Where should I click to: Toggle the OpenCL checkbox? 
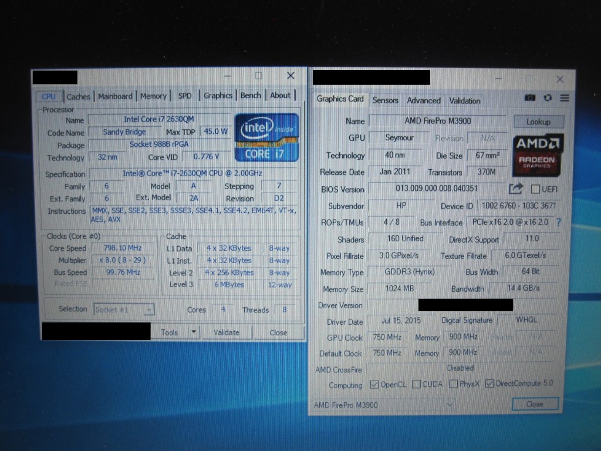coord(374,384)
